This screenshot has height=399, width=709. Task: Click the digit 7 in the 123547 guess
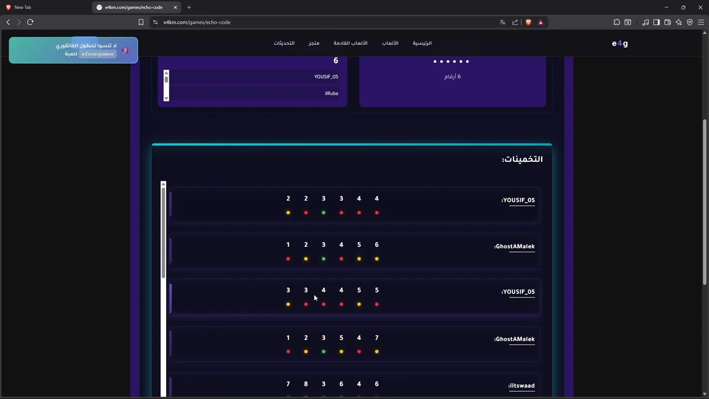(x=377, y=337)
